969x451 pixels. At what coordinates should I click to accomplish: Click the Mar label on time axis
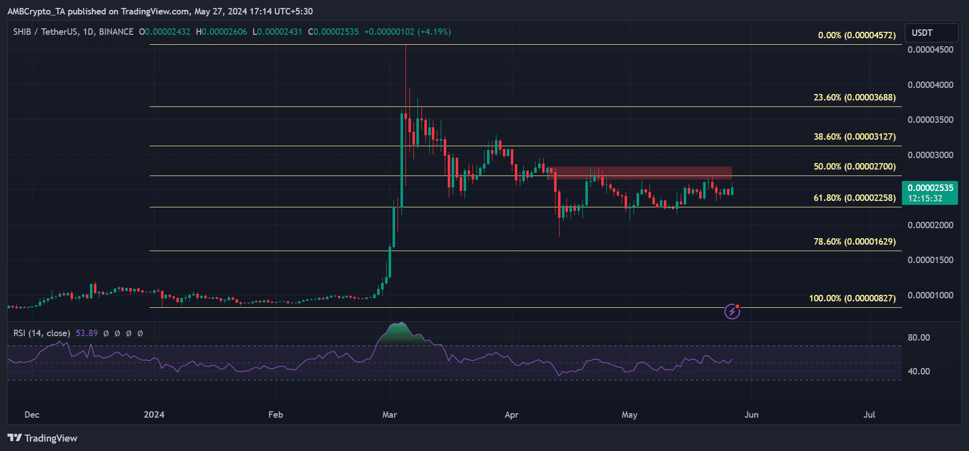point(390,415)
